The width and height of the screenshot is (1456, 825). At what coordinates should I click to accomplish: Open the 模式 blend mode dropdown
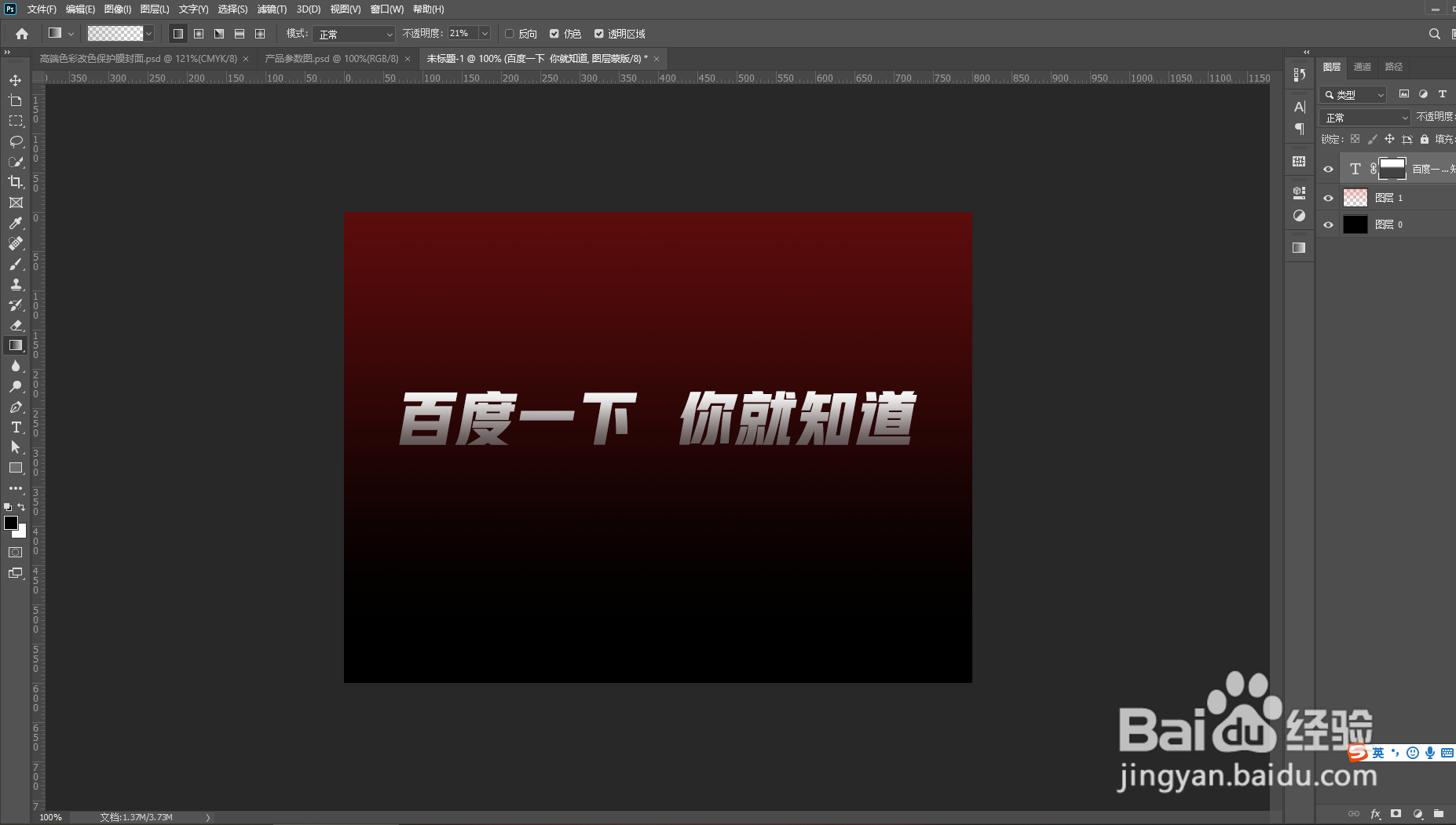click(353, 34)
